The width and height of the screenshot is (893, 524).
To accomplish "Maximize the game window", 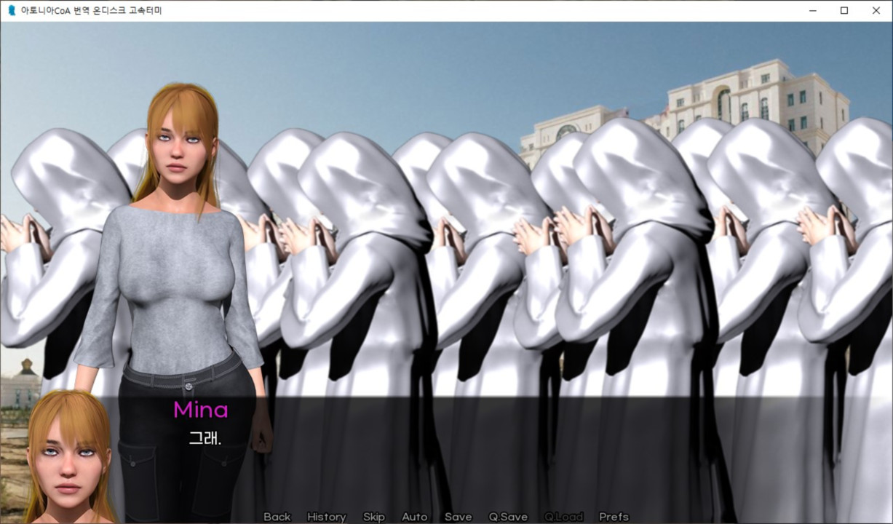I will (844, 11).
